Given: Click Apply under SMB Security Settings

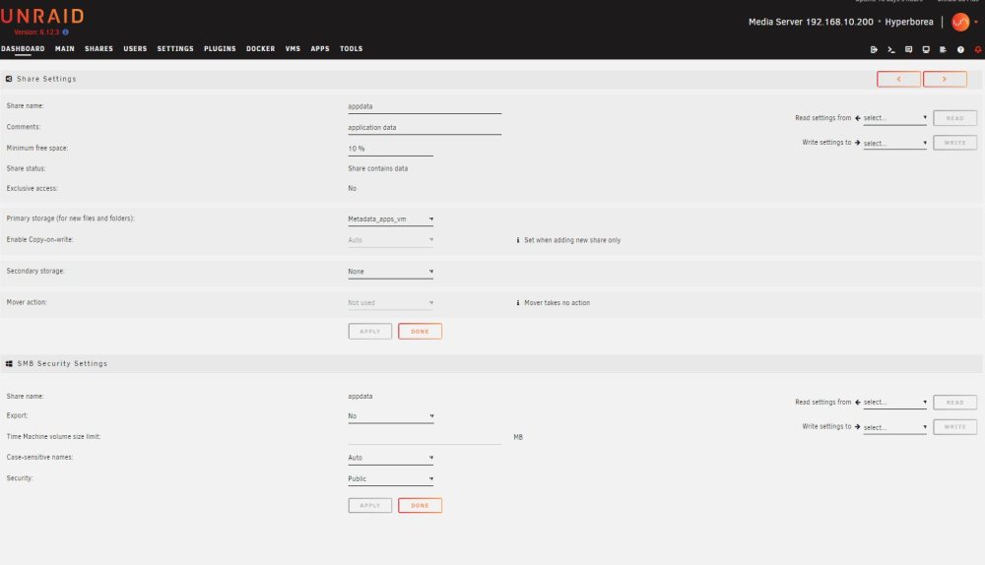Looking at the screenshot, I should 370,505.
